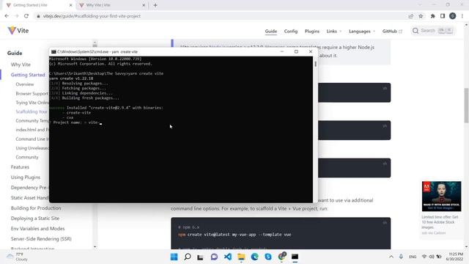469x264 pixels.
Task: Open the Adobe Stock ad image
Action: pyautogui.click(x=441, y=196)
